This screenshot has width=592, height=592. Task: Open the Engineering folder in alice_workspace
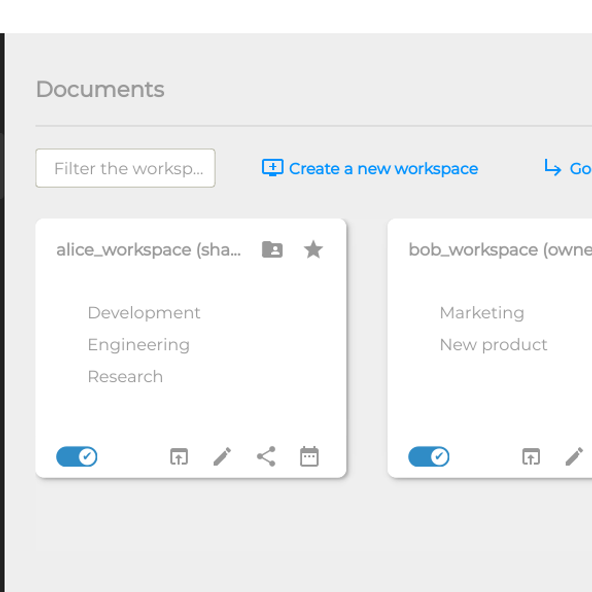(139, 345)
